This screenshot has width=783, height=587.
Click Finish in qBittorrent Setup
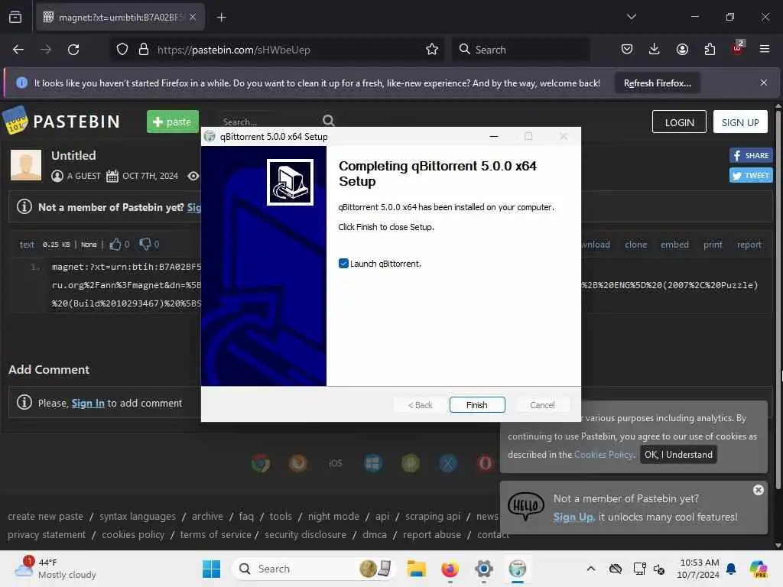click(477, 405)
